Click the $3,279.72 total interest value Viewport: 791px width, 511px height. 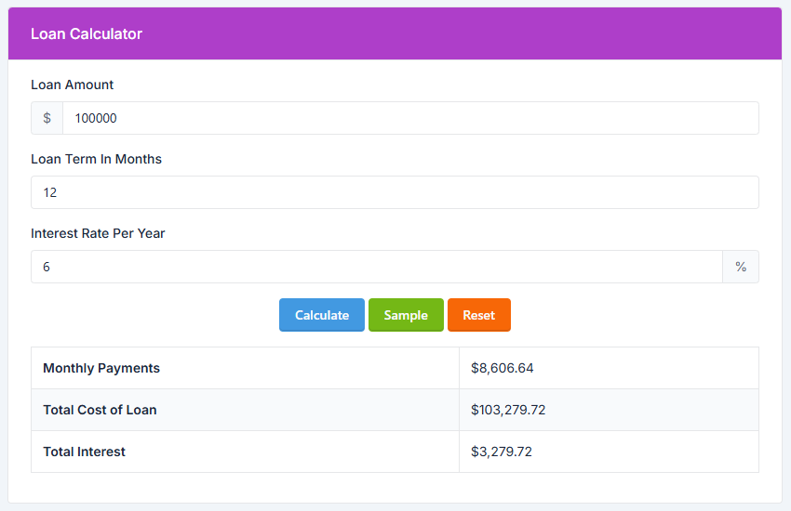click(x=502, y=452)
